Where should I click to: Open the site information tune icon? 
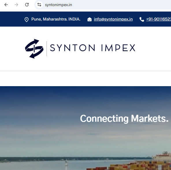pos(39,5)
